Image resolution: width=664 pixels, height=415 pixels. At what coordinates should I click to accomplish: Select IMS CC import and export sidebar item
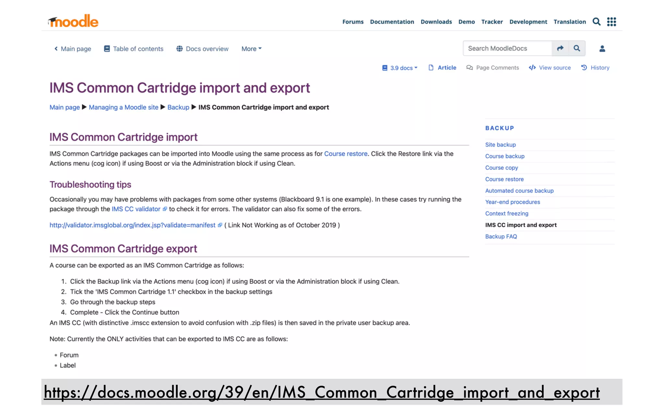(x=521, y=225)
